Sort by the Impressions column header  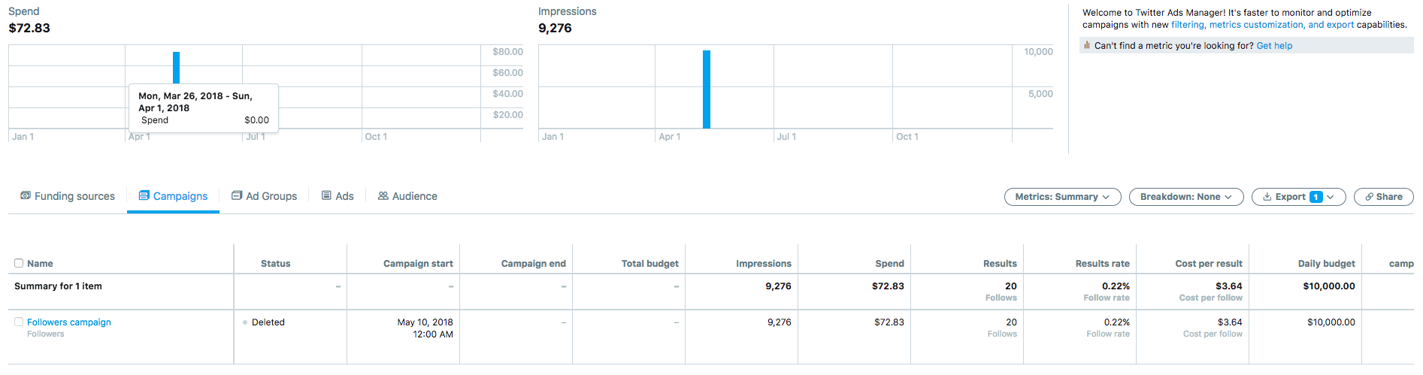(x=763, y=263)
